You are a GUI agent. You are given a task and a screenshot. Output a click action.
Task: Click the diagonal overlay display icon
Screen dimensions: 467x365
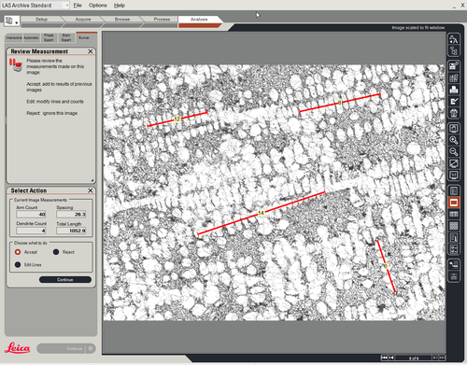point(454,163)
